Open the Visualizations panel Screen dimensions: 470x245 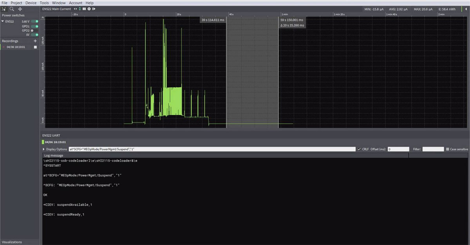11,242
